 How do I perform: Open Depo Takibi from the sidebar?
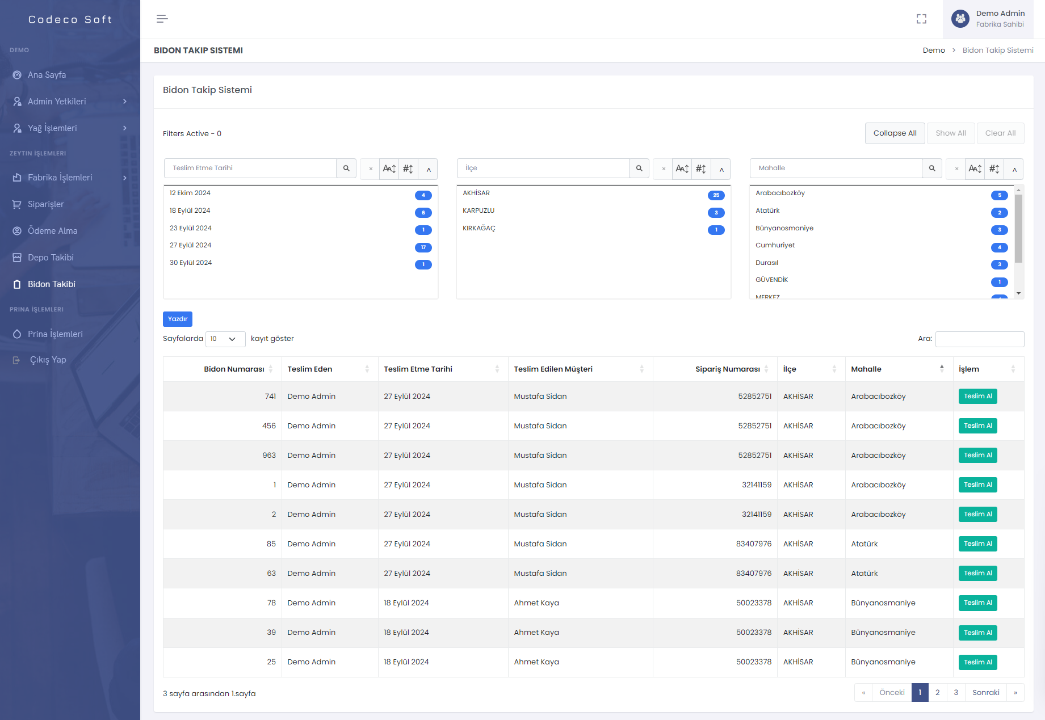51,258
